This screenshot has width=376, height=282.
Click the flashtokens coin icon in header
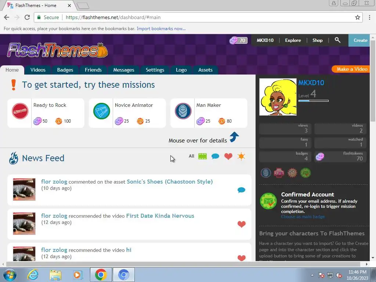click(233, 40)
